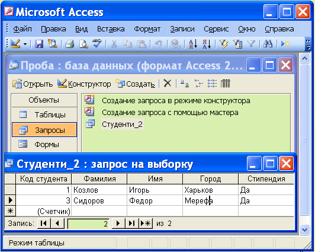Click the Фамилия column header
The height and width of the screenshot is (252, 315).
99,179
